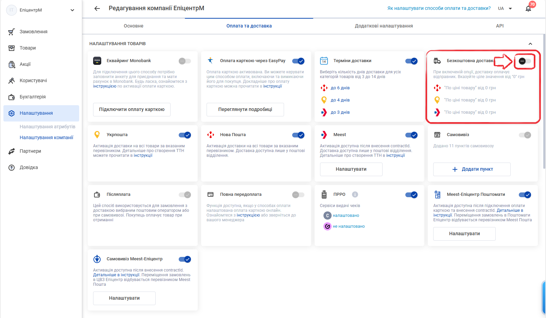Viewport: 546px width, 318px height.
Task: Toggle Самовивіз Meest-Епіцентр switch
Action: pos(185,259)
